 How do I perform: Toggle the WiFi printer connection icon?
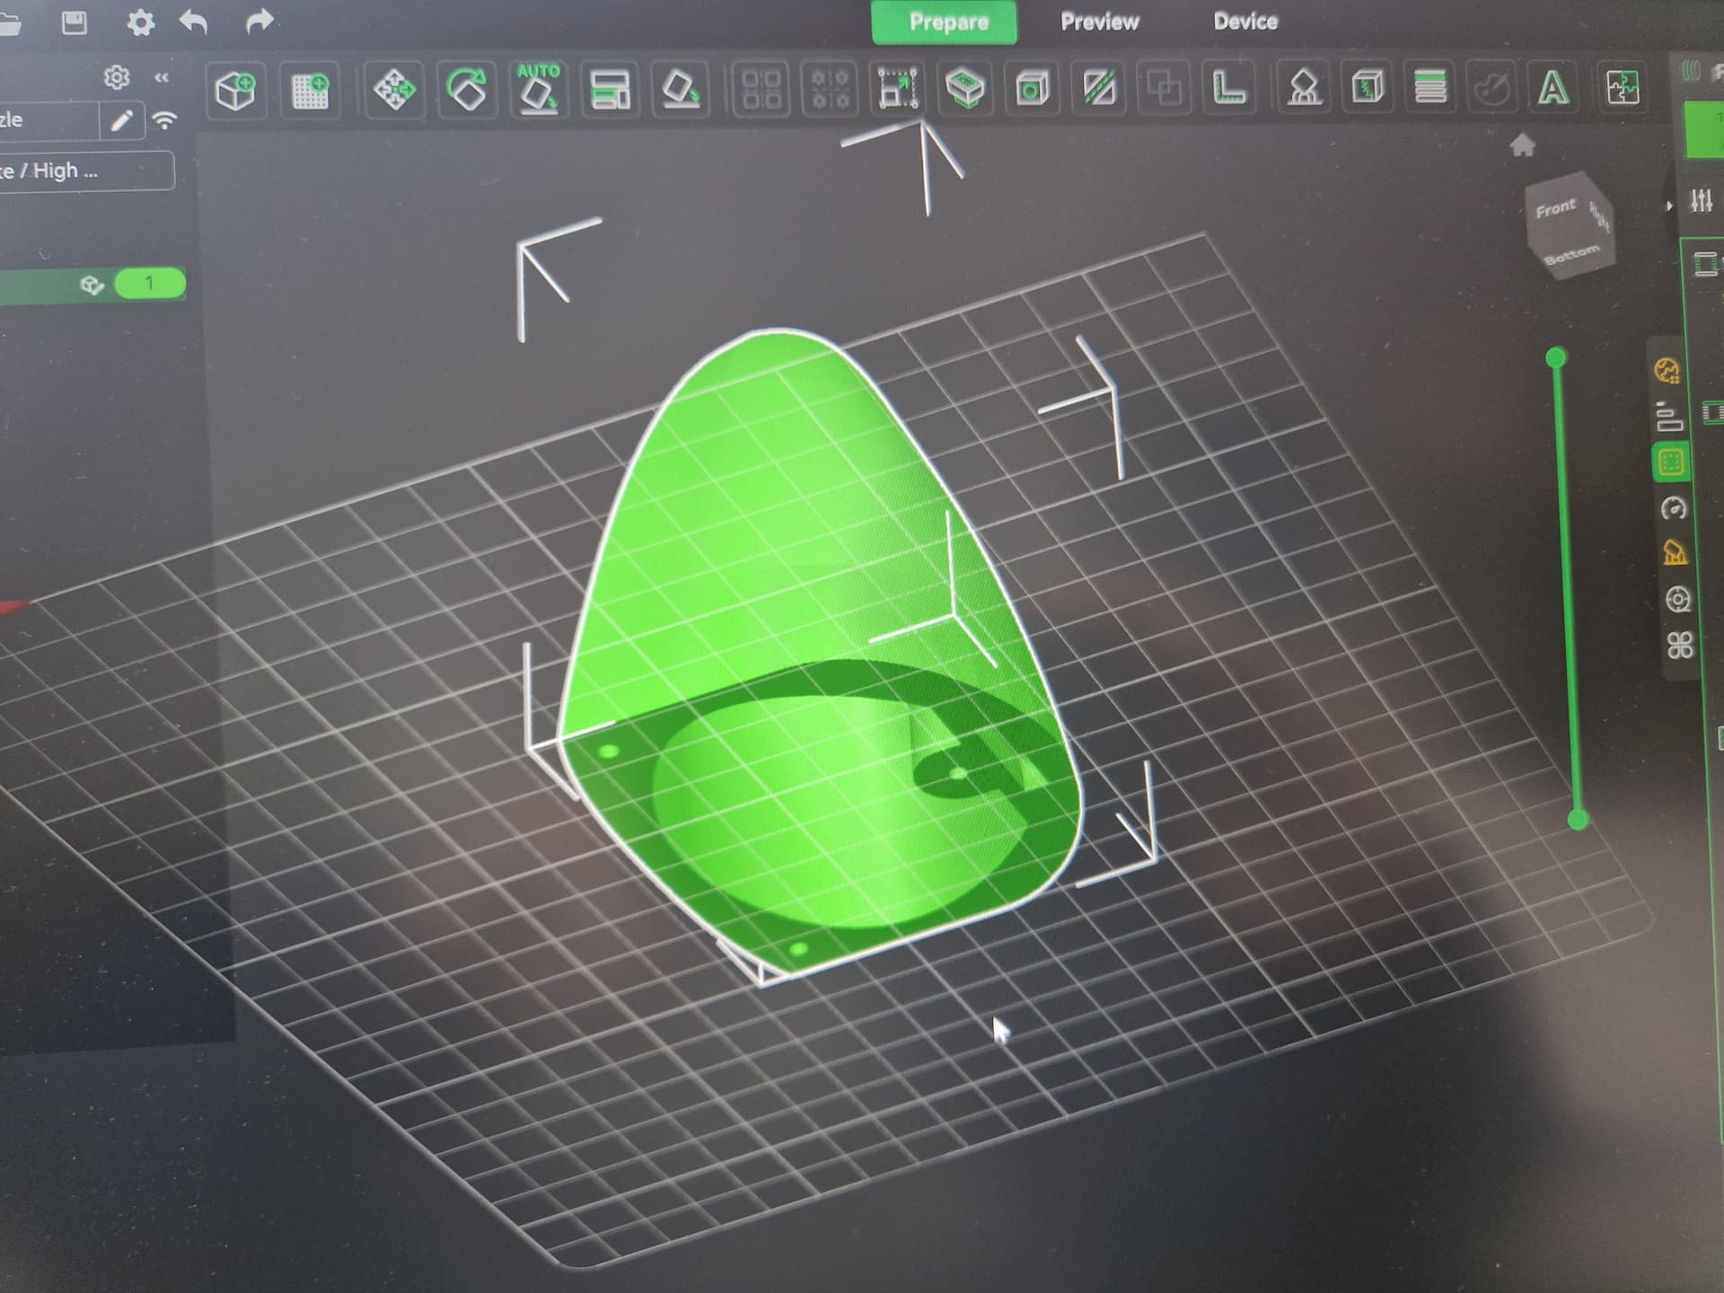point(165,120)
